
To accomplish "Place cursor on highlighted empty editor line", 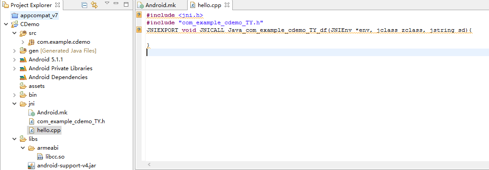I will click(317, 52).
